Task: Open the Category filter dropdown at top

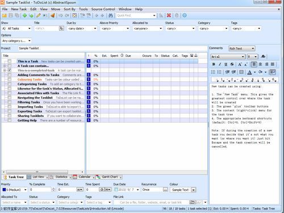Action: pyautogui.click(x=226, y=28)
